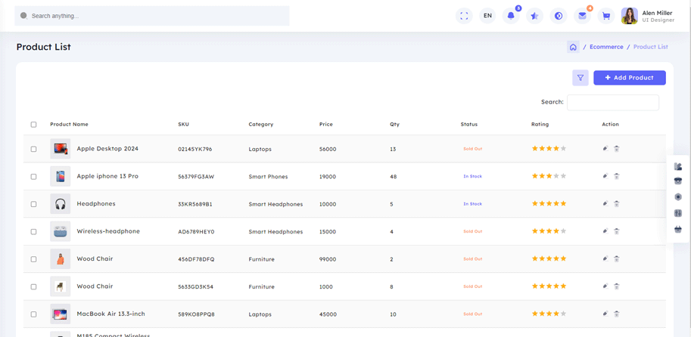Screen dimensions: 691x337
Task: Click the home breadcrumb icon
Action: coord(573,47)
